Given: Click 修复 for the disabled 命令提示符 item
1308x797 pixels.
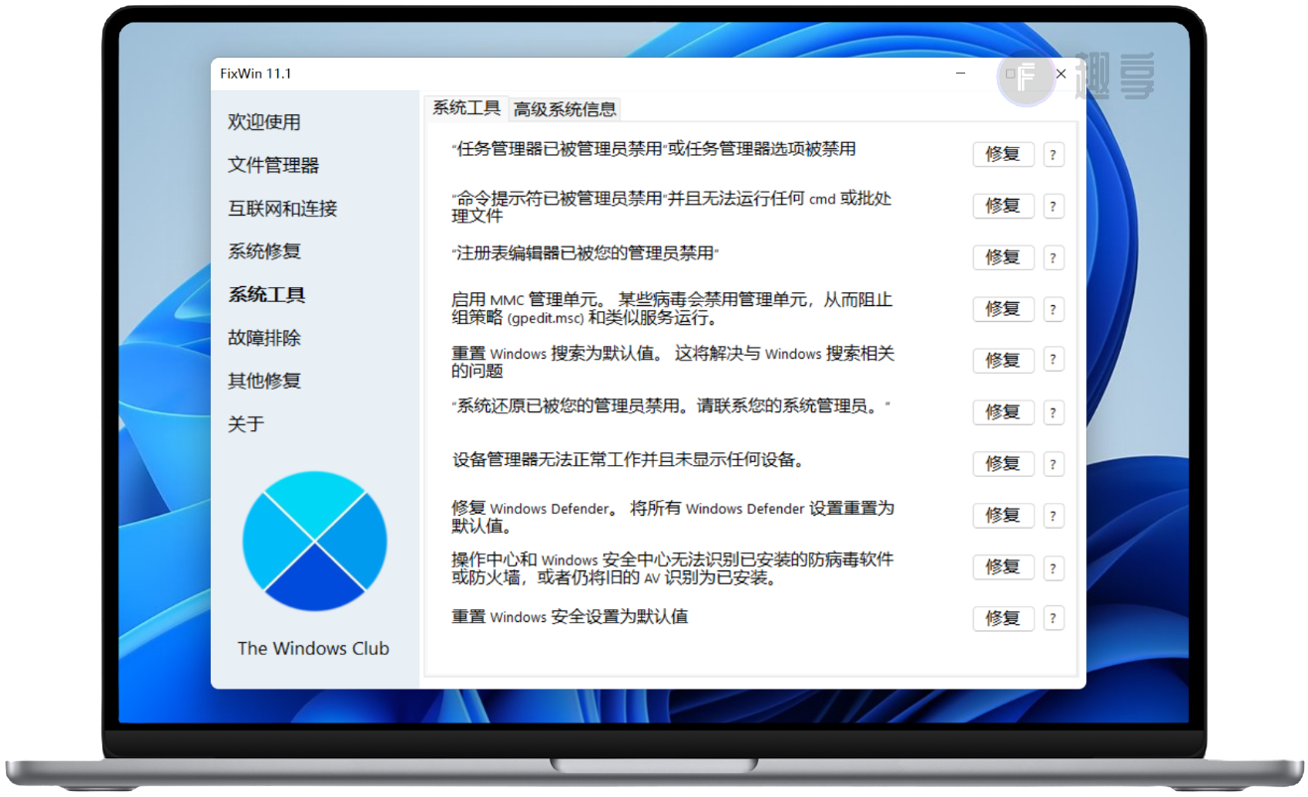Looking at the screenshot, I should 1003,206.
